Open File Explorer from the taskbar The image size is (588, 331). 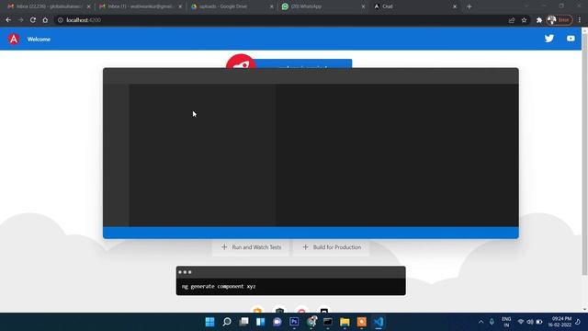pyautogui.click(x=345, y=322)
